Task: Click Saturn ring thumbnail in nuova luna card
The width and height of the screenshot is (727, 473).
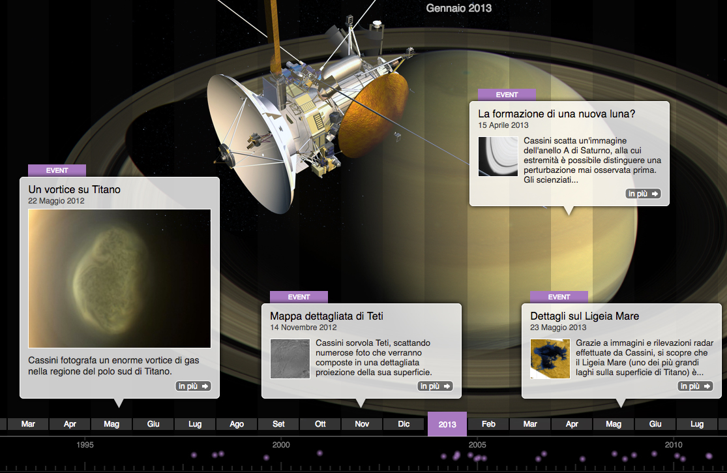Action: [498, 157]
